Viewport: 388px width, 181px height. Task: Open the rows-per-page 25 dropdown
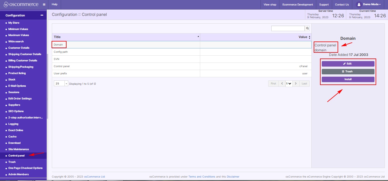point(61,84)
